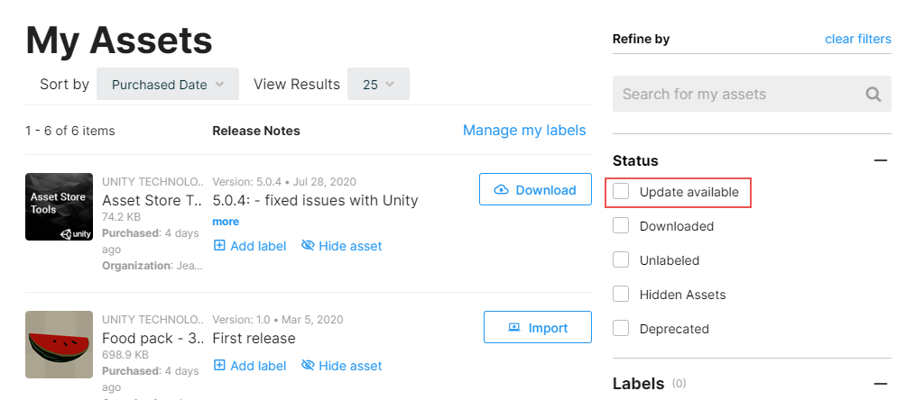Screen dimensions: 915x400
Task: Select the Deprecated status checkbox
Action: [621, 329]
